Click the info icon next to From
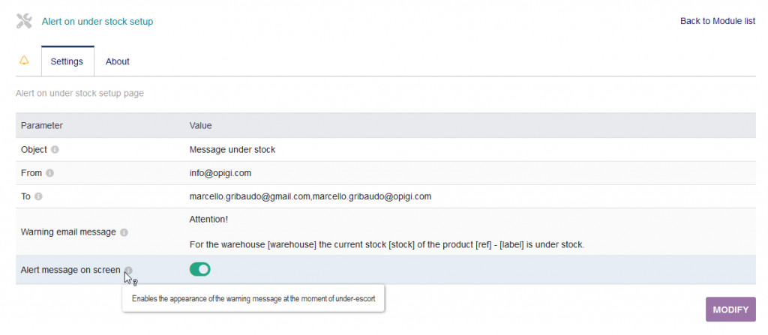 pyautogui.click(x=49, y=173)
